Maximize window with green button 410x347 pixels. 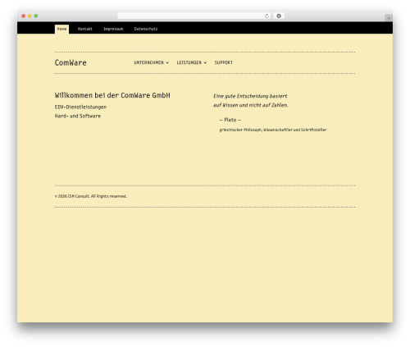(x=36, y=16)
